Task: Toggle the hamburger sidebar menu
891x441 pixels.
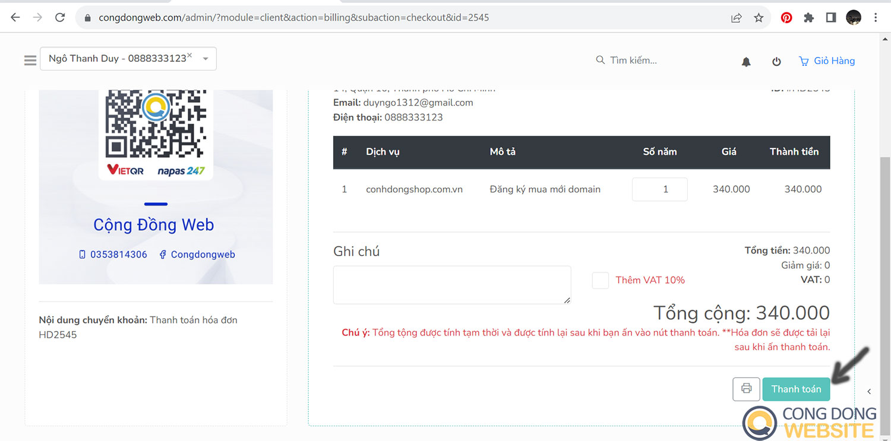Action: 30,61
